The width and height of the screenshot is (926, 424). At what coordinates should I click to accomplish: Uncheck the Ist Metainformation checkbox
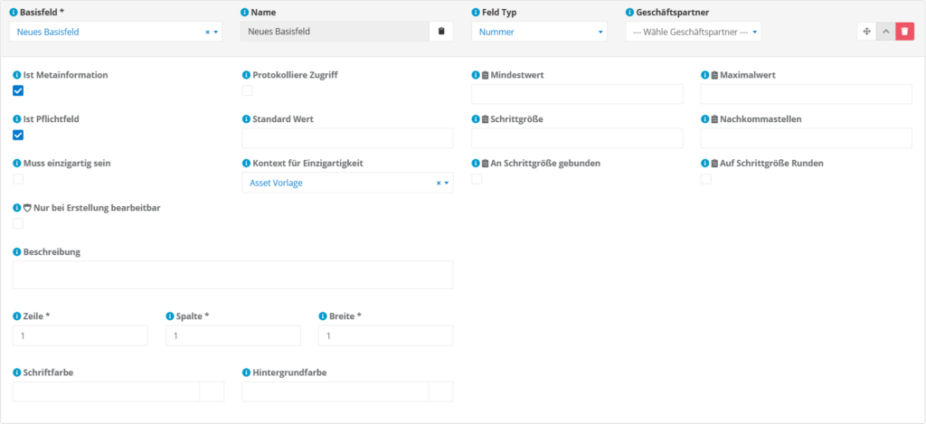click(18, 91)
